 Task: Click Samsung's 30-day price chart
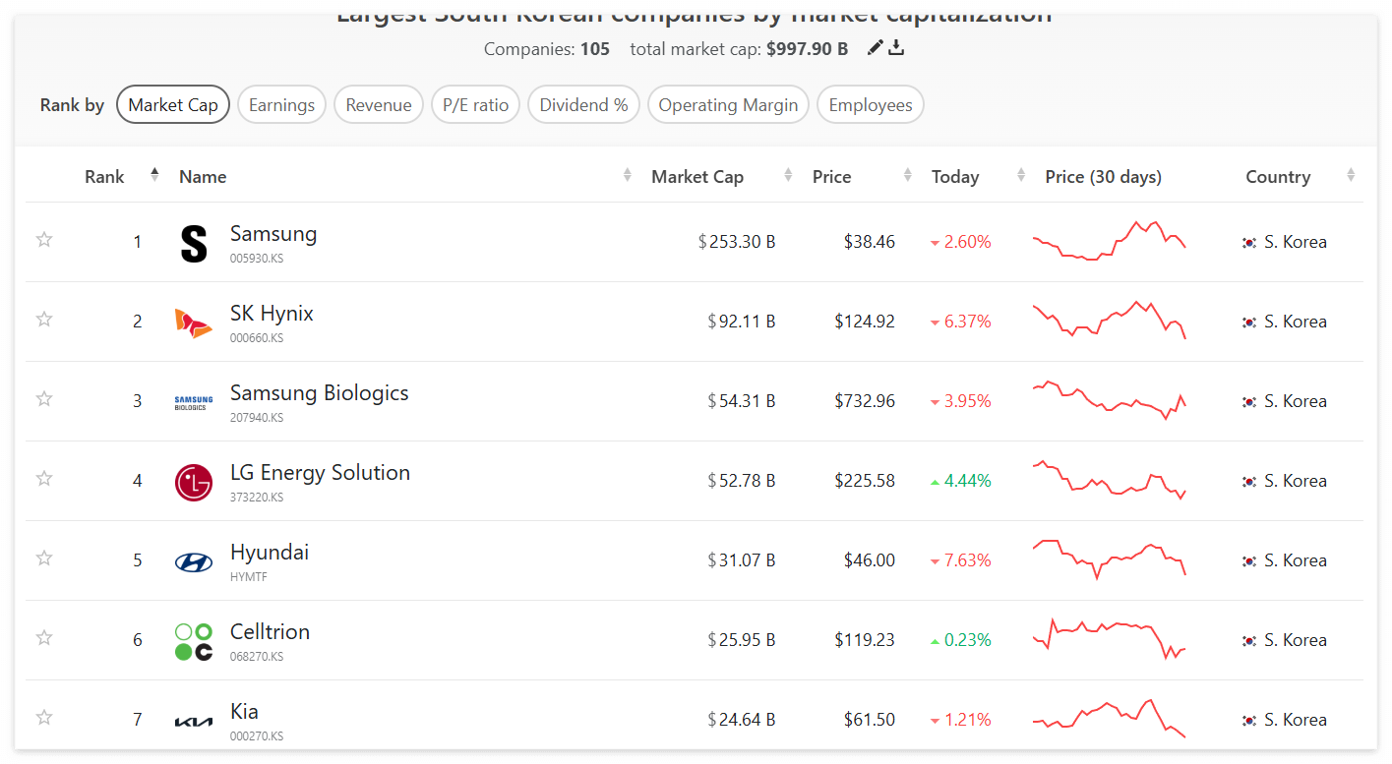(x=1109, y=241)
